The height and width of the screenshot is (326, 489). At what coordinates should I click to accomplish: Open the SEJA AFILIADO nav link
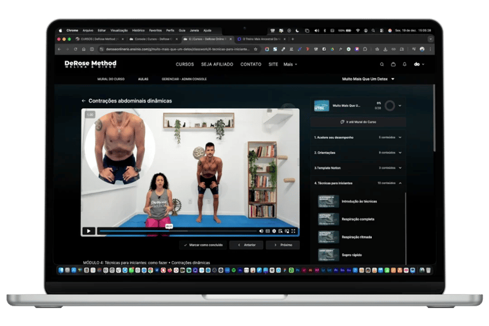coord(217,64)
